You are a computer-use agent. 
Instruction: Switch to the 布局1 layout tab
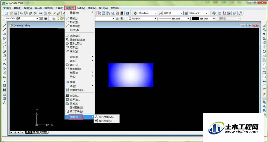(x=36, y=132)
